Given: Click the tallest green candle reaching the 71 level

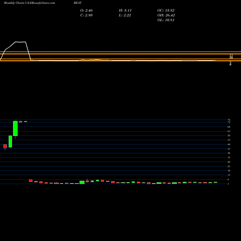Looking at the screenshot, I should (15, 128).
